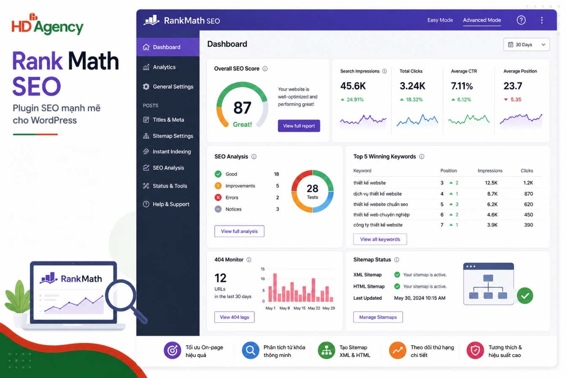Screen dimensions: 567x378
Task: Click the green check next to HTML Sitemap
Action: point(397,286)
